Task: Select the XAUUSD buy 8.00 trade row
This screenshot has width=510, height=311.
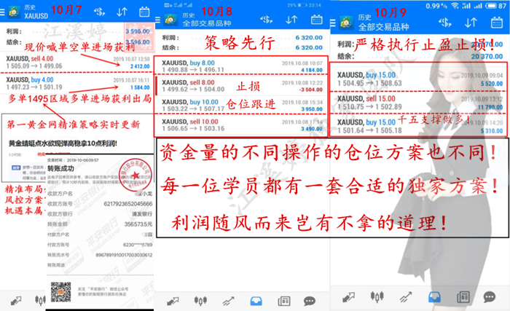Action: pos(241,66)
